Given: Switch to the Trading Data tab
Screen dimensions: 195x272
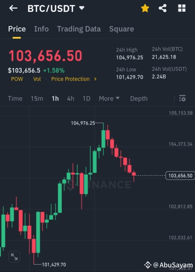Looking at the screenshot, I should click(79, 29).
